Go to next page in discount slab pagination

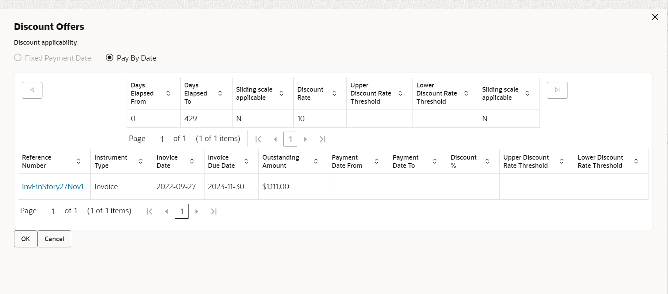305,139
